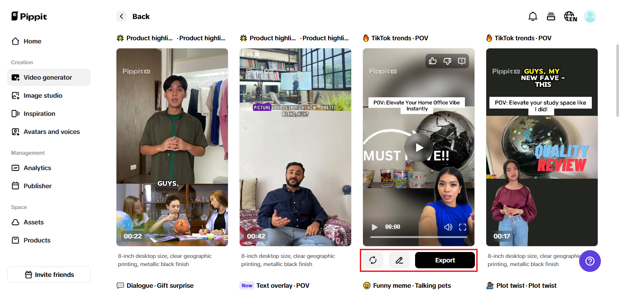This screenshot has width=619, height=290.
Task: Open the 00:42 office man video thumbnail
Action: tap(295, 147)
